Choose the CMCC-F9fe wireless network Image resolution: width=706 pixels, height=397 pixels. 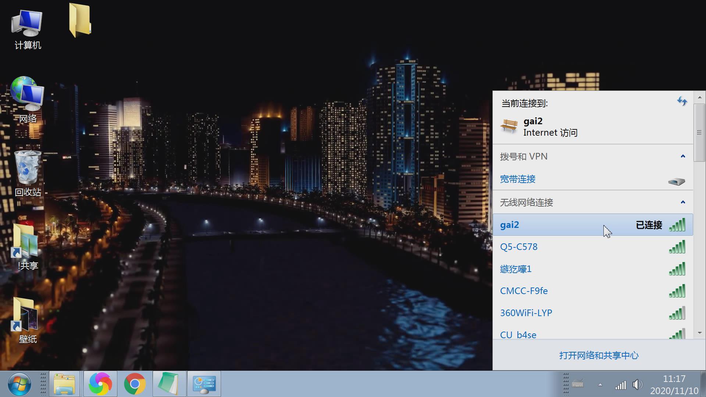pos(524,291)
